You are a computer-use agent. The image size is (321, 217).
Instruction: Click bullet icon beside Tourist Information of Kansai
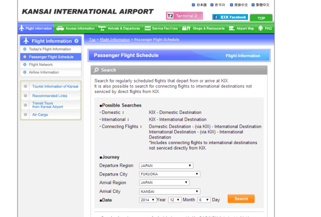pyautogui.click(x=25, y=86)
